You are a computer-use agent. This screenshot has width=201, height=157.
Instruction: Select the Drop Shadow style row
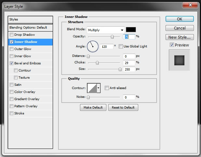tap(30, 34)
